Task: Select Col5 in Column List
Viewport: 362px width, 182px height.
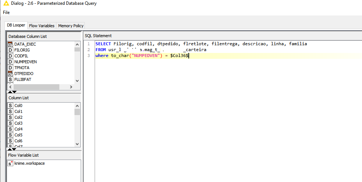Action: pos(18,135)
